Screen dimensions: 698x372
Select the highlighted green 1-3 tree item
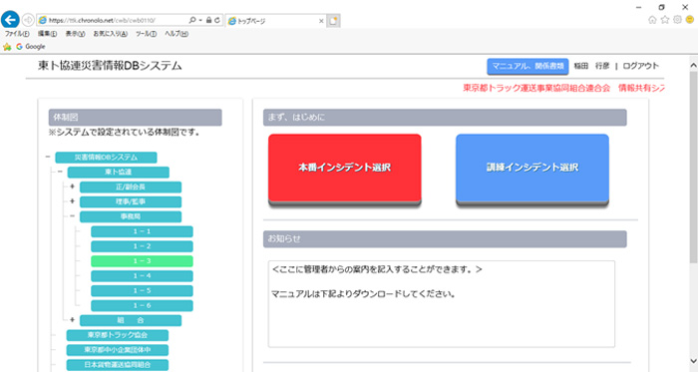click(142, 260)
